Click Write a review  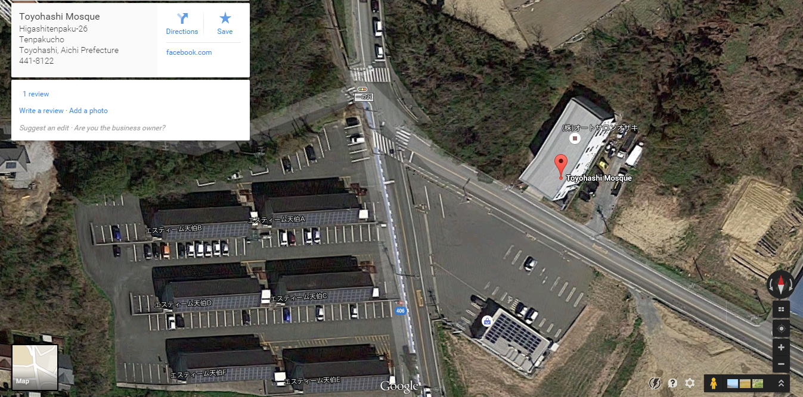tap(41, 111)
